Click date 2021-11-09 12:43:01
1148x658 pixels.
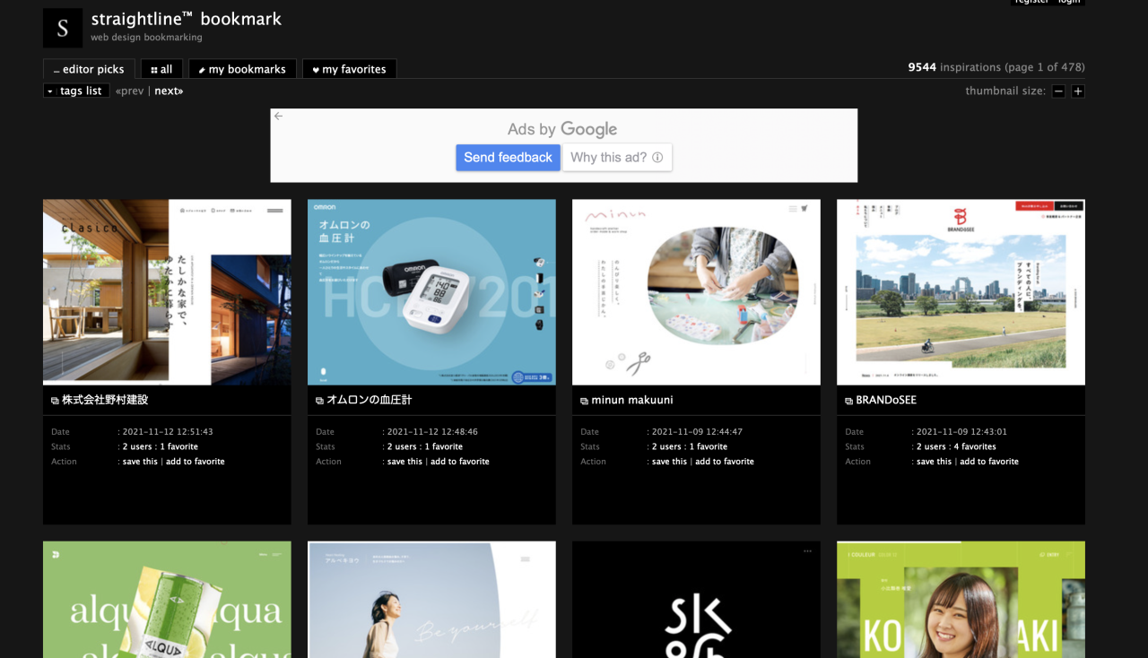click(x=961, y=431)
